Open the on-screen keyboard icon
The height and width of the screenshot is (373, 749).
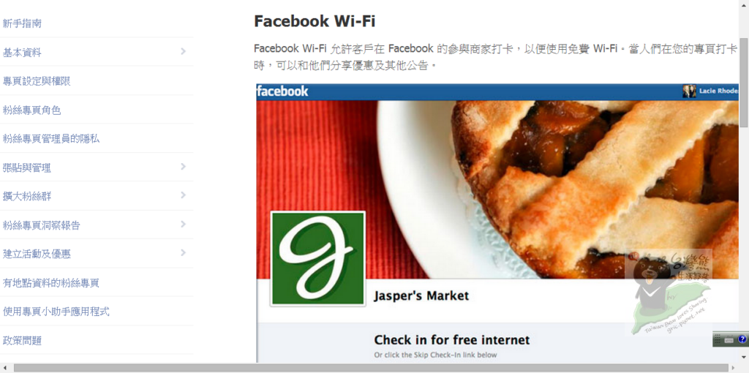pyautogui.click(x=729, y=340)
